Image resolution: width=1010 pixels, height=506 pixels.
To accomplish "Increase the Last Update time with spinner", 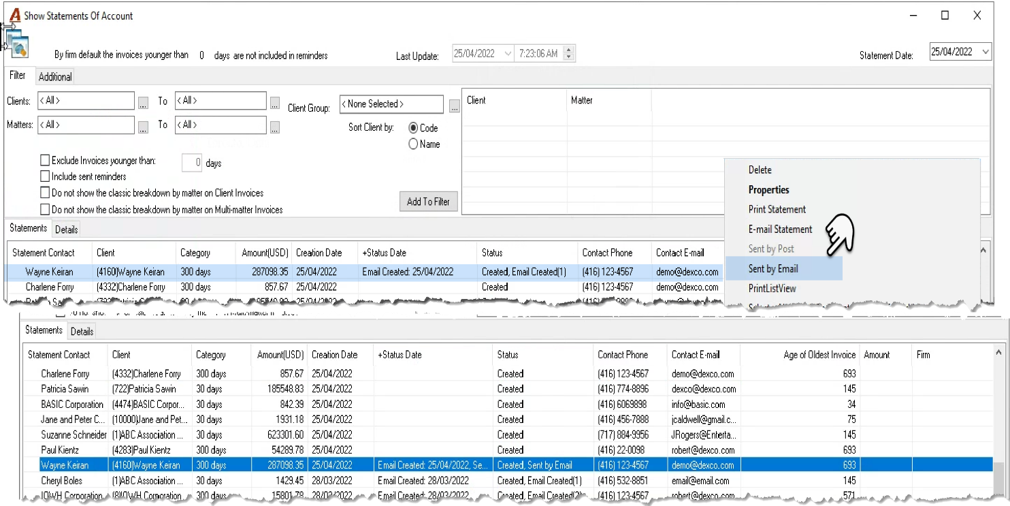I will click(569, 50).
